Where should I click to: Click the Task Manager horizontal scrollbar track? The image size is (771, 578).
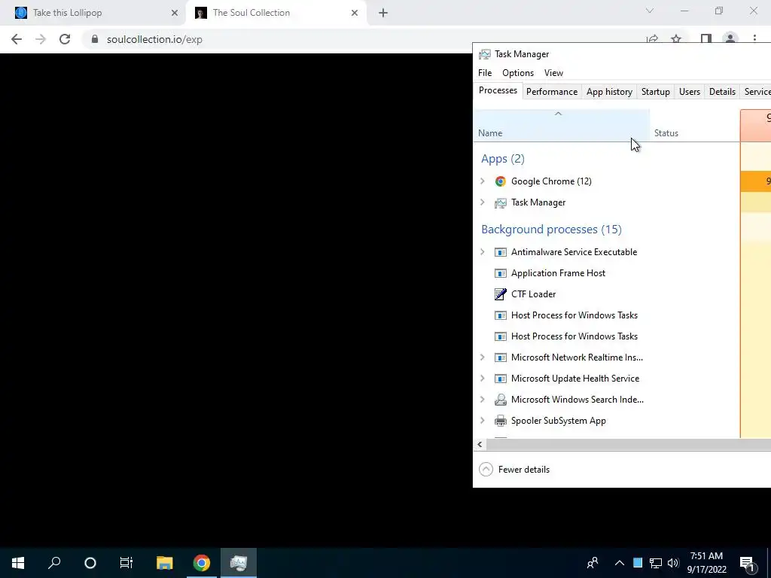point(628,444)
